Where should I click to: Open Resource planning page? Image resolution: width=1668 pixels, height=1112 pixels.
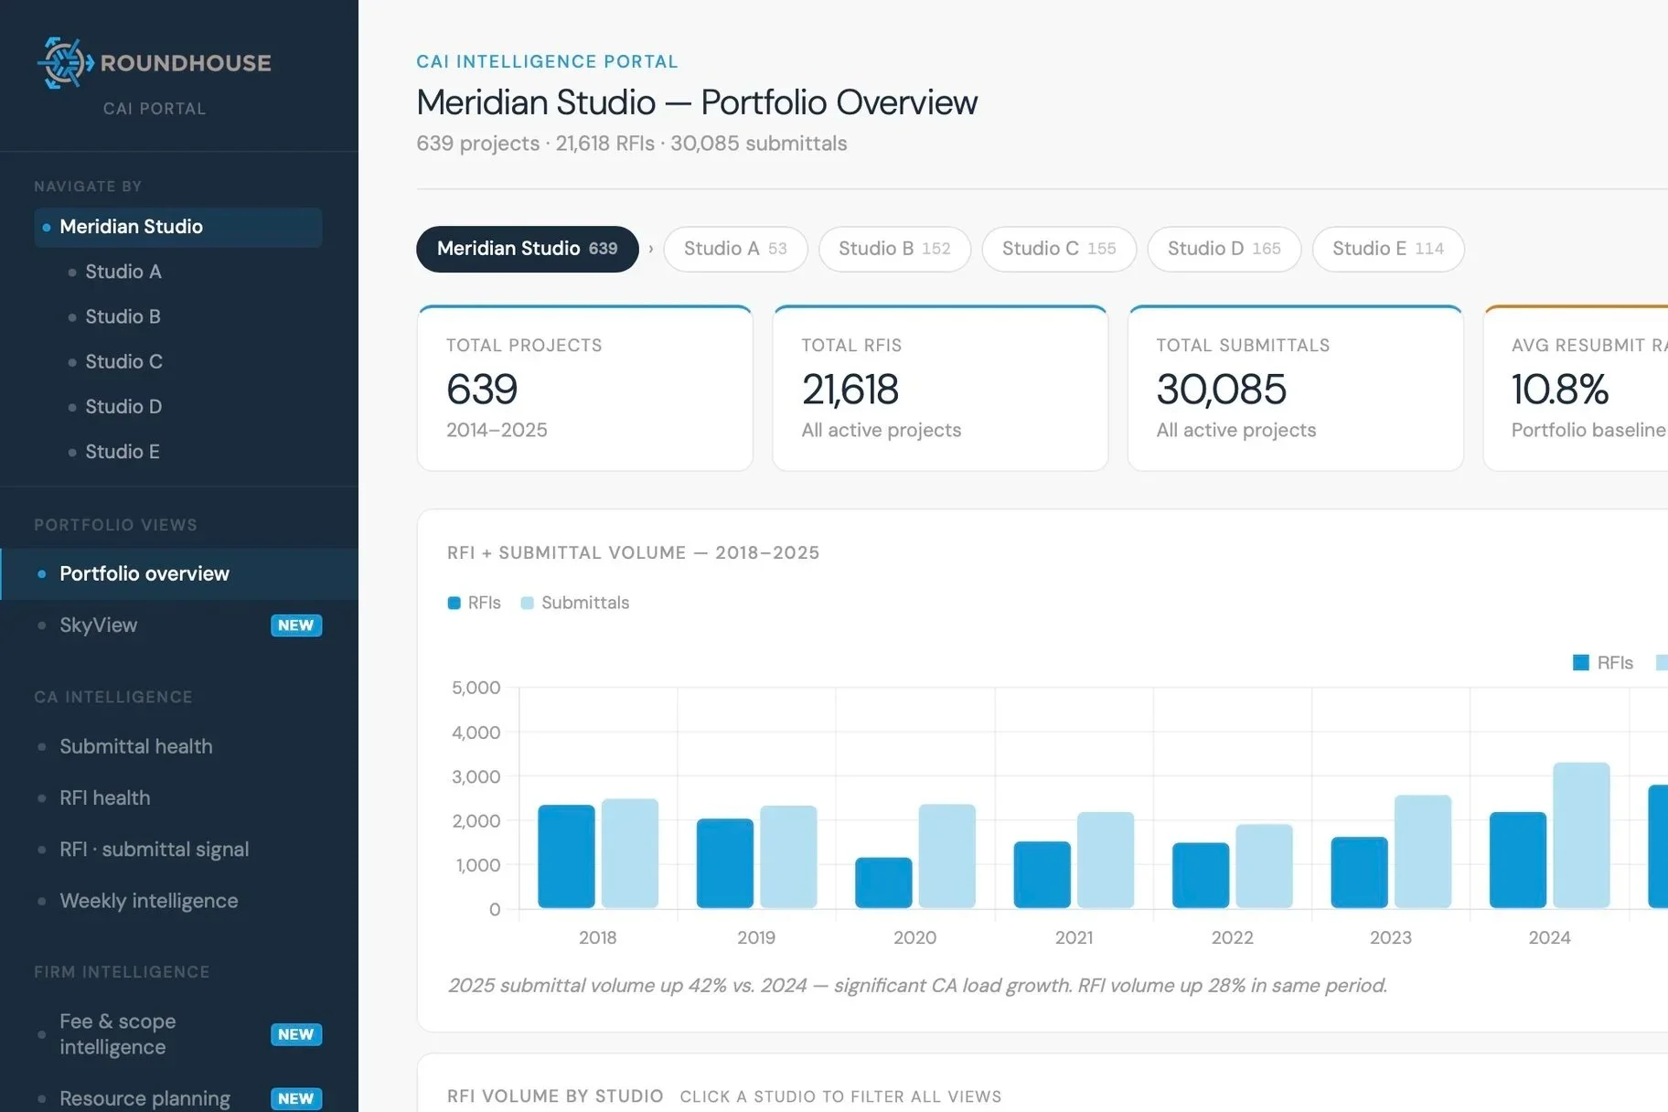point(144,1098)
